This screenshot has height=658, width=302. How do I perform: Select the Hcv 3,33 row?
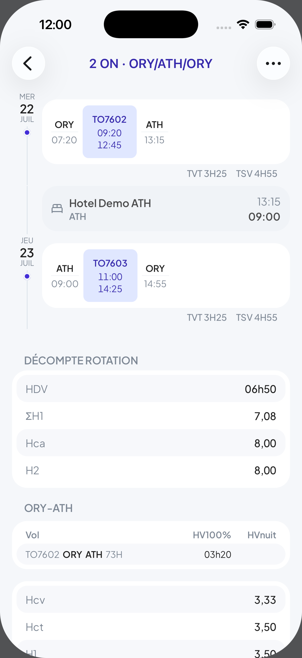(x=151, y=600)
